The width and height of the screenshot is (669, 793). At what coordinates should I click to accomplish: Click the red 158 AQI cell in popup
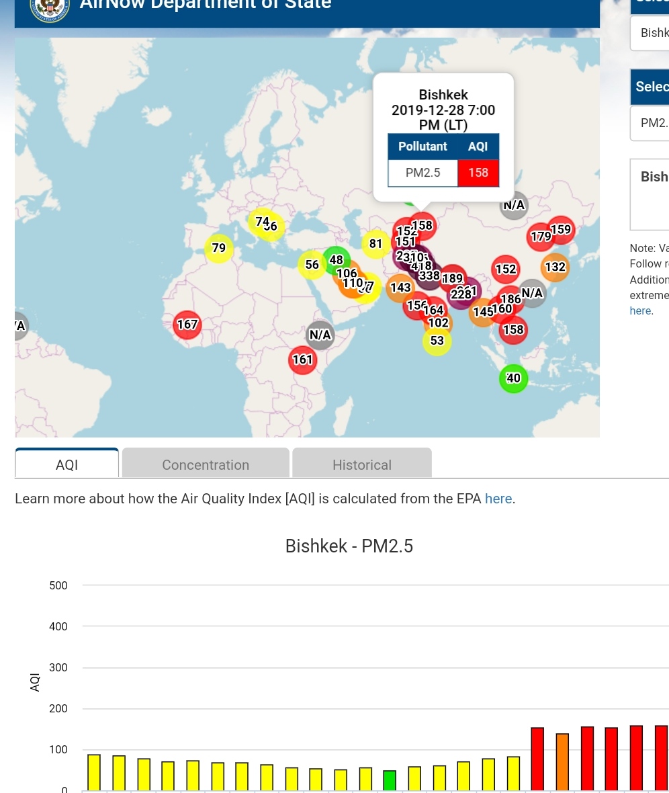click(478, 173)
